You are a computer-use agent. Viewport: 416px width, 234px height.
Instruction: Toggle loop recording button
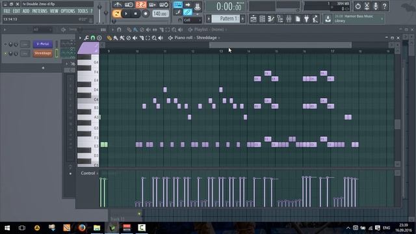pos(164,5)
